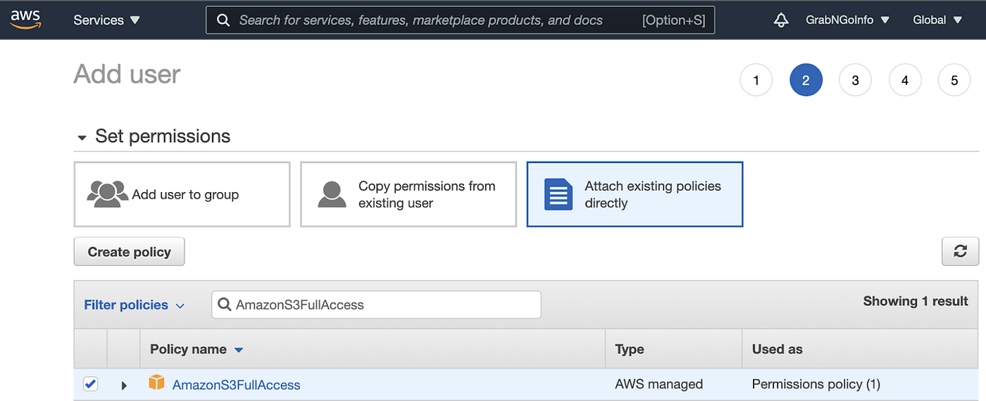The image size is (986, 401).
Task: Click the Create policy button
Action: tap(129, 252)
